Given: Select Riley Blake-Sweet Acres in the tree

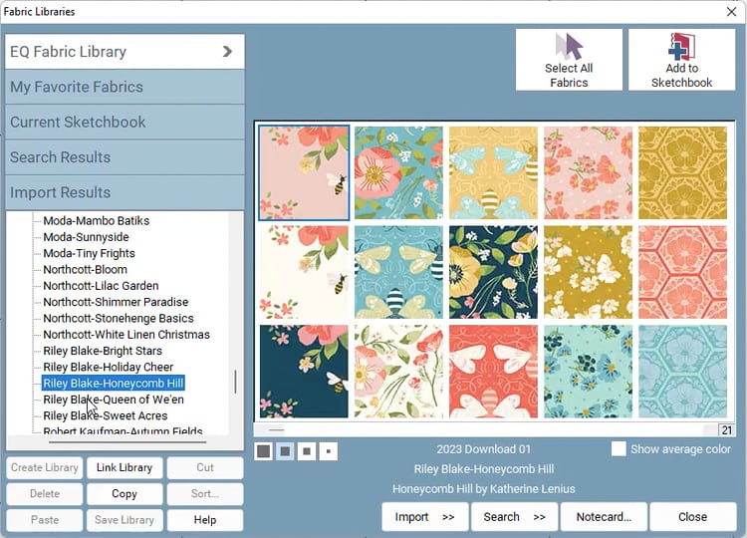Looking at the screenshot, I should coord(106,415).
